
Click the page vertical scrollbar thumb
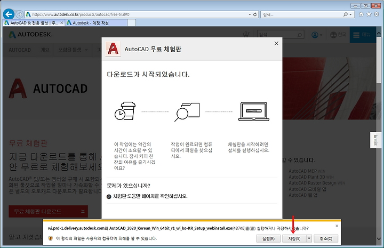[x=379, y=60]
